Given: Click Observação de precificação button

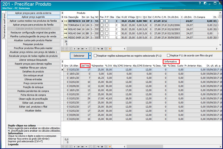Looking at the screenshot, I should coord(34,99).
